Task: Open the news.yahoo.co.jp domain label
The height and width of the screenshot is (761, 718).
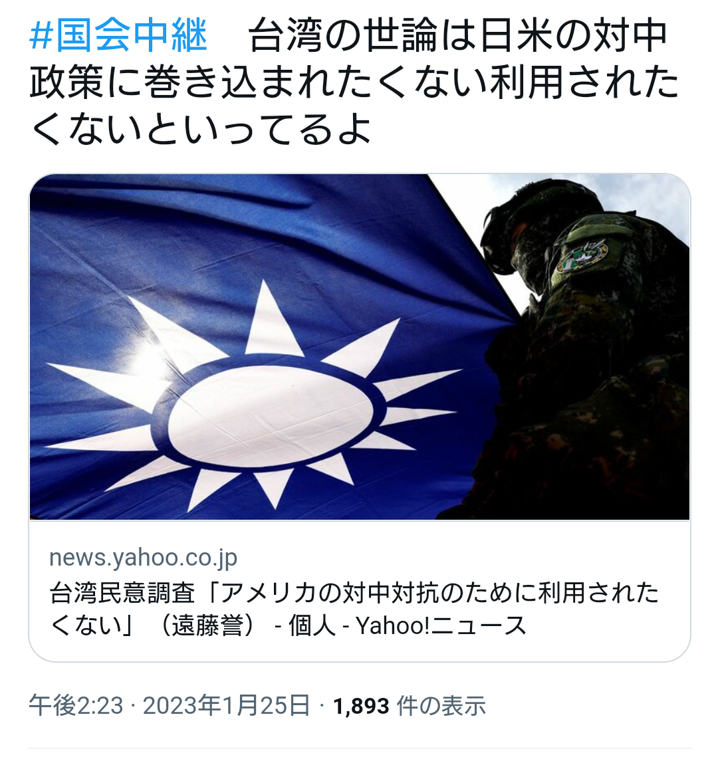Action: tap(143, 558)
